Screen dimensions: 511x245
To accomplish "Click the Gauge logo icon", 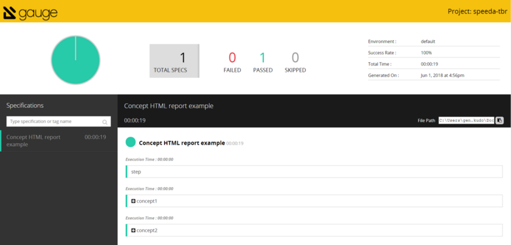I will tap(9, 13).
